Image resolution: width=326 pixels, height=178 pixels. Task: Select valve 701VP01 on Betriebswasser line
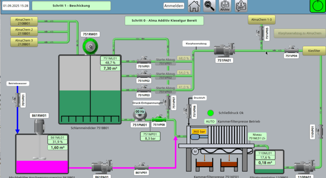[x=16, y=100]
